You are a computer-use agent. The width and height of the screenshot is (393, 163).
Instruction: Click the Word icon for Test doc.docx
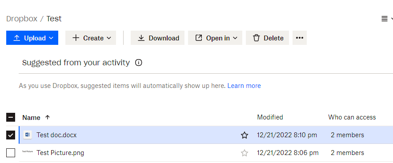tap(27, 135)
